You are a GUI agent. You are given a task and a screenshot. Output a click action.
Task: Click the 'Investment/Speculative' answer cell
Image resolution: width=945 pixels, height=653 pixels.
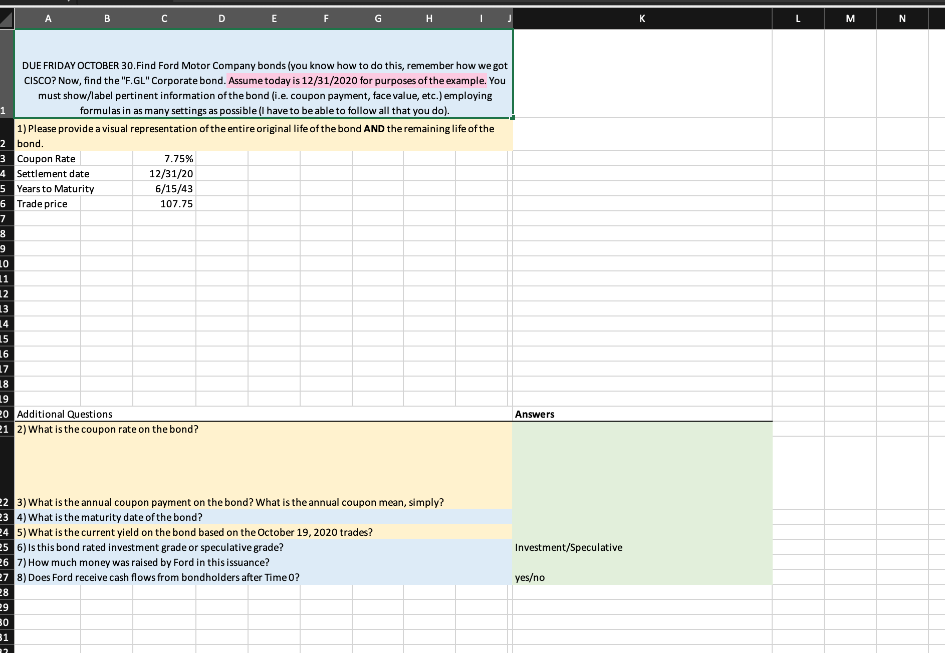coord(642,547)
